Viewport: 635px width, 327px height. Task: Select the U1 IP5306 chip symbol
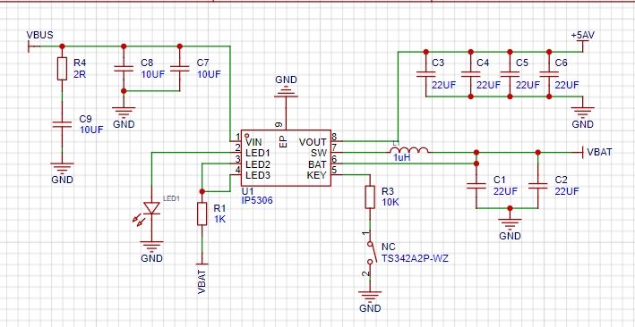pyautogui.click(x=286, y=158)
